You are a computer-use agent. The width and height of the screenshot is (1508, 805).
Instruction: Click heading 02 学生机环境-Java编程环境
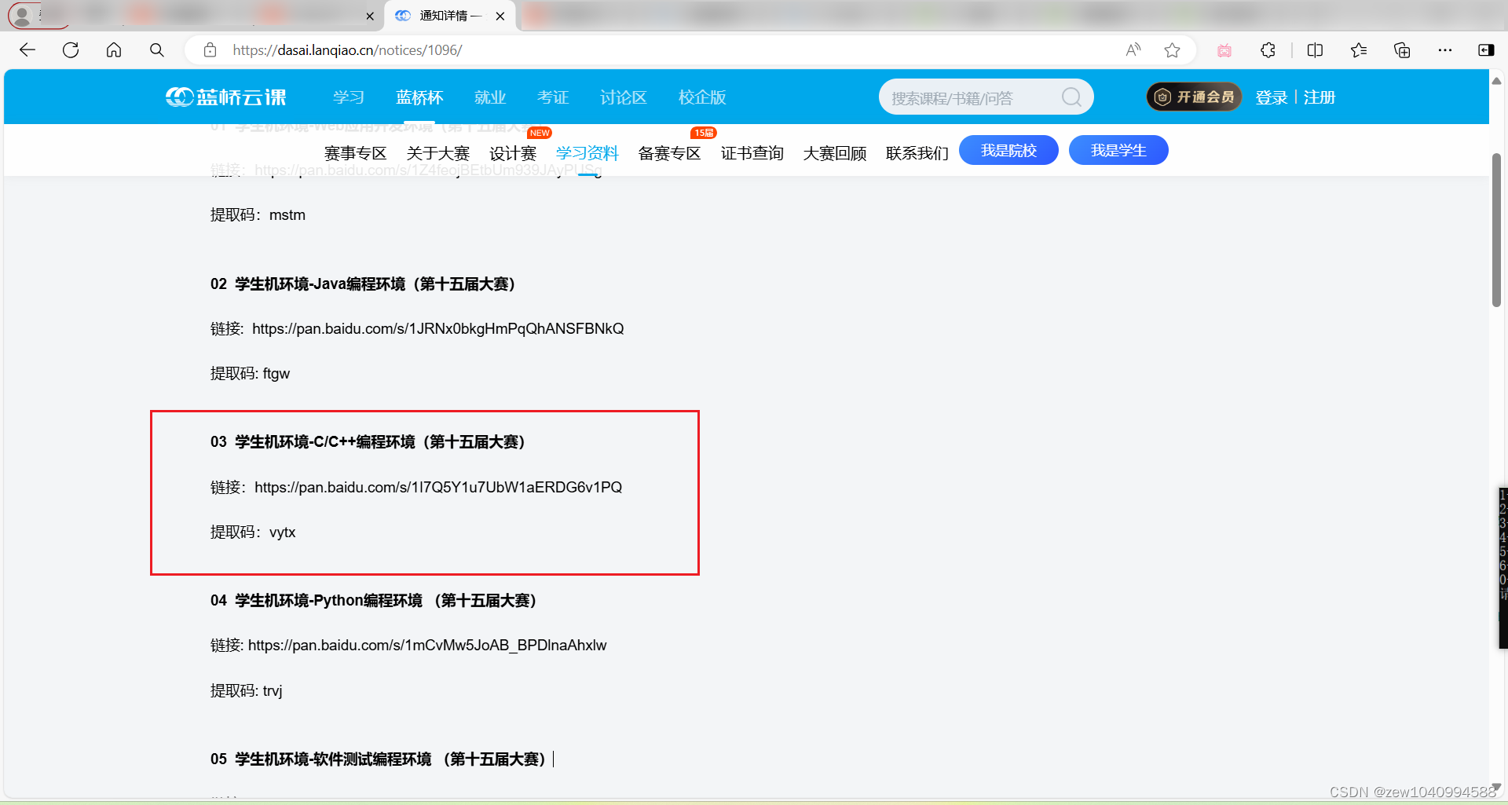point(363,284)
